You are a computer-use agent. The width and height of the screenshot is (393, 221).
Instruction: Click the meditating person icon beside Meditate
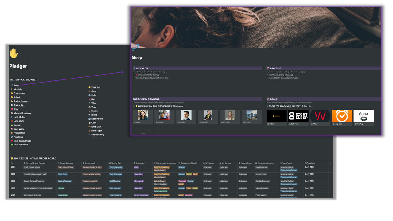pos(12,89)
